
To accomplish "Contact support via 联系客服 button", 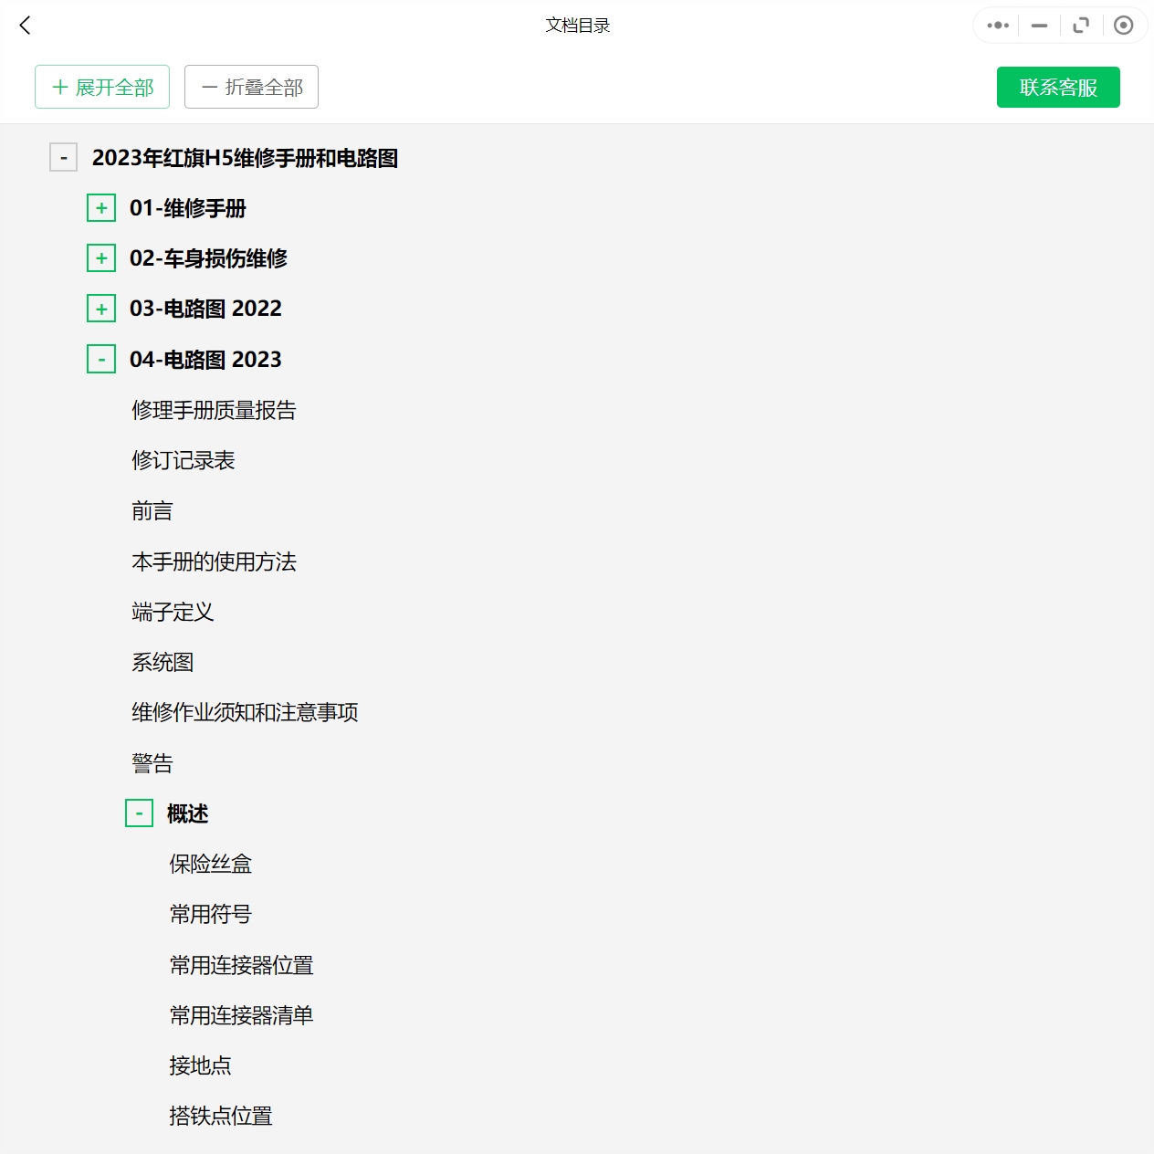I will 1058,87.
